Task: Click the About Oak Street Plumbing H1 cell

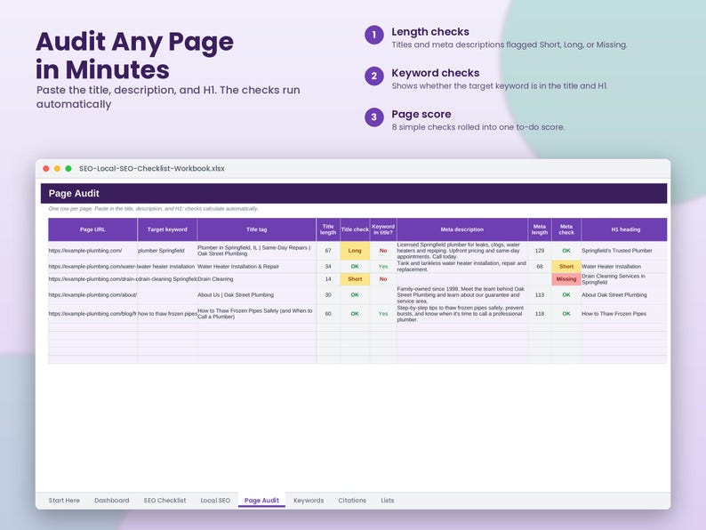Action: coord(624,295)
